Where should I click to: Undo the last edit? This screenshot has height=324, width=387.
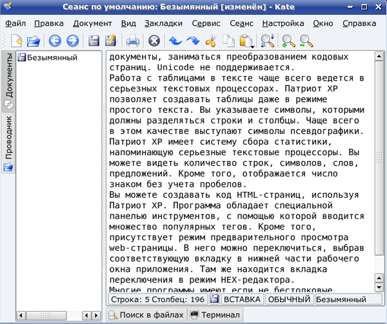[x=175, y=41]
